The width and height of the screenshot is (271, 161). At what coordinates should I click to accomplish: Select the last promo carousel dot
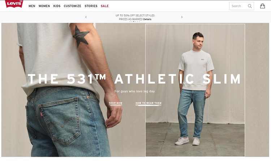point(139,21)
